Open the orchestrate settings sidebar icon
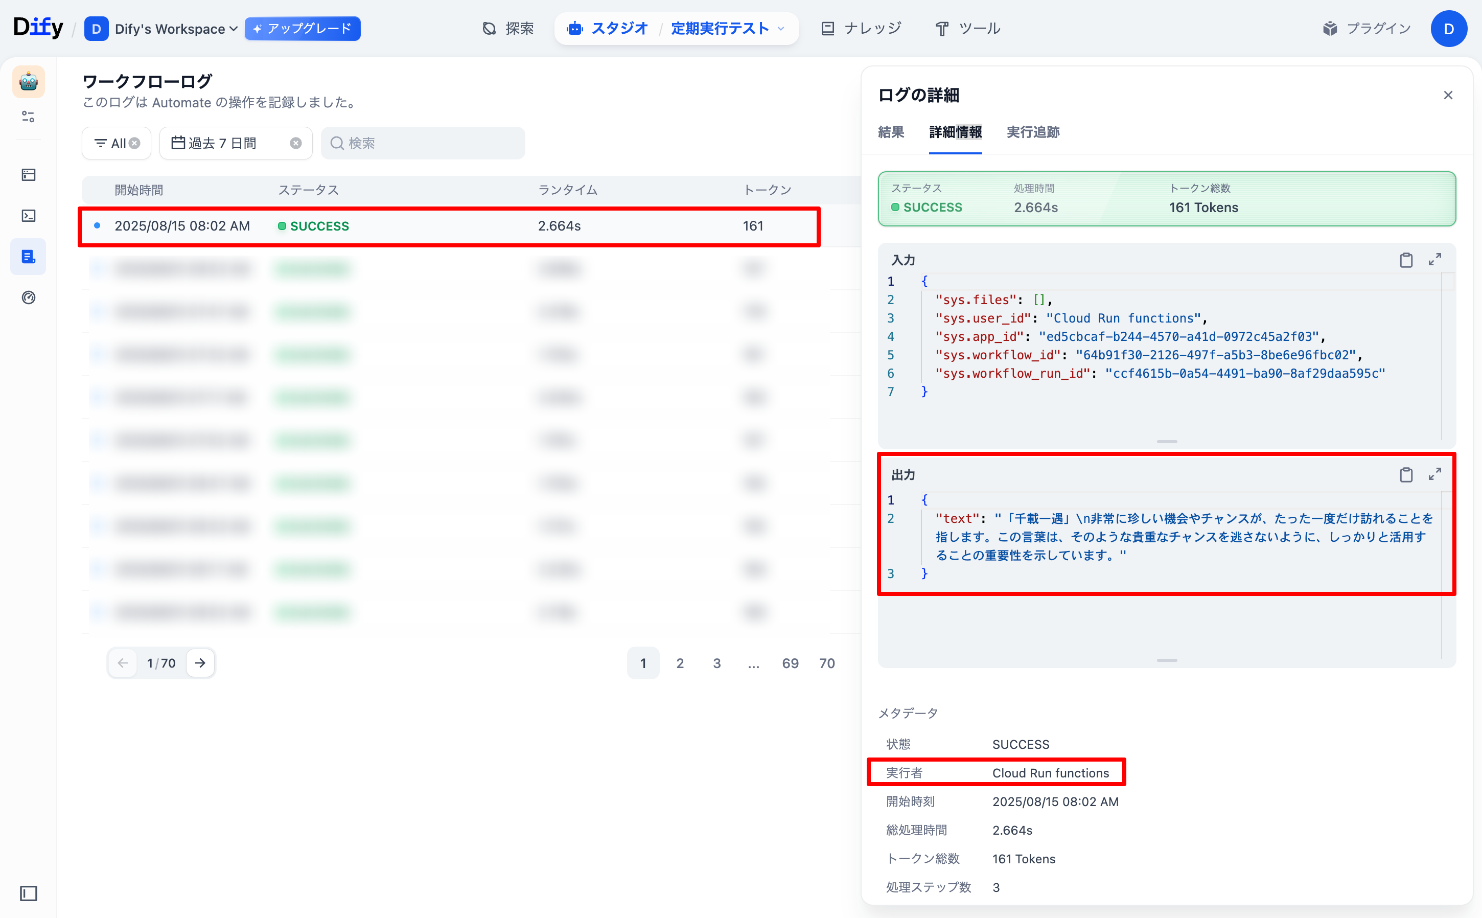The image size is (1482, 918). pyautogui.click(x=29, y=117)
